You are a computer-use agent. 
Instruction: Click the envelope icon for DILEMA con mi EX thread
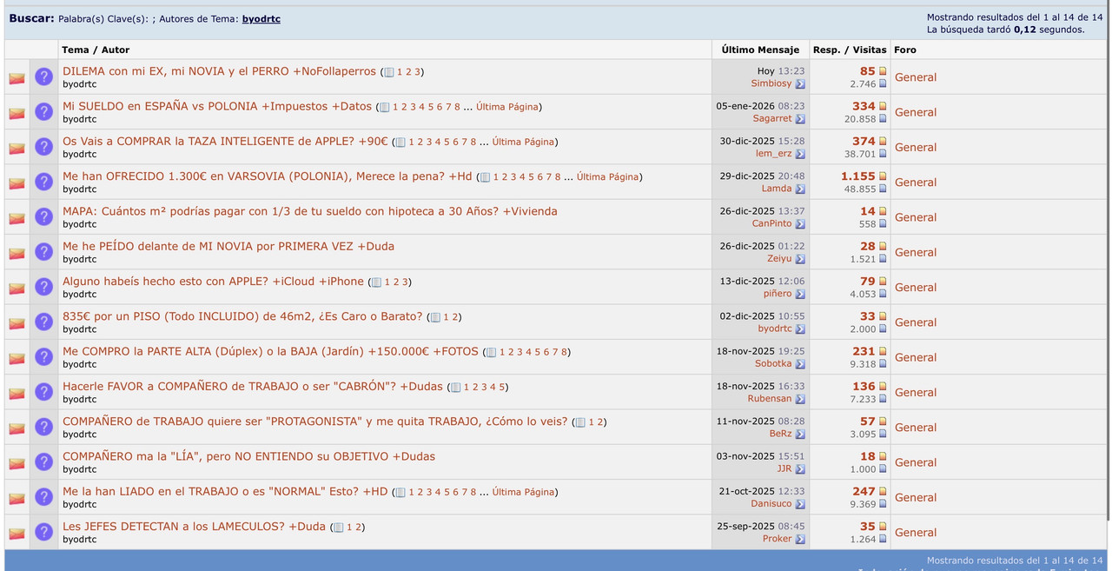(x=17, y=78)
